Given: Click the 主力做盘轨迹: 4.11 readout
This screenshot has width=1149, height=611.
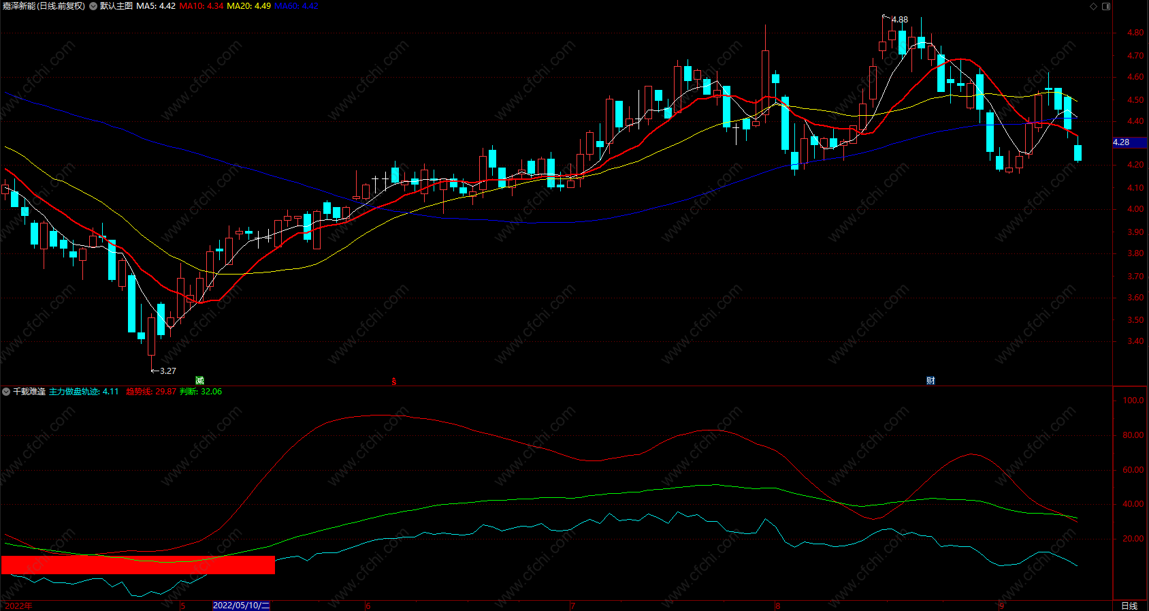Looking at the screenshot, I should pyautogui.click(x=84, y=392).
